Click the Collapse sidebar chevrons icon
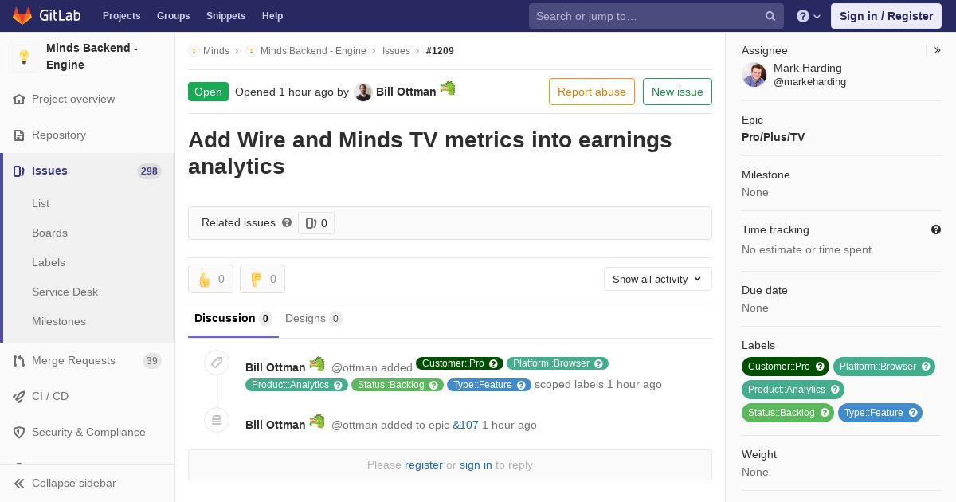Viewport: 956px width, 502px height. pyautogui.click(x=19, y=484)
